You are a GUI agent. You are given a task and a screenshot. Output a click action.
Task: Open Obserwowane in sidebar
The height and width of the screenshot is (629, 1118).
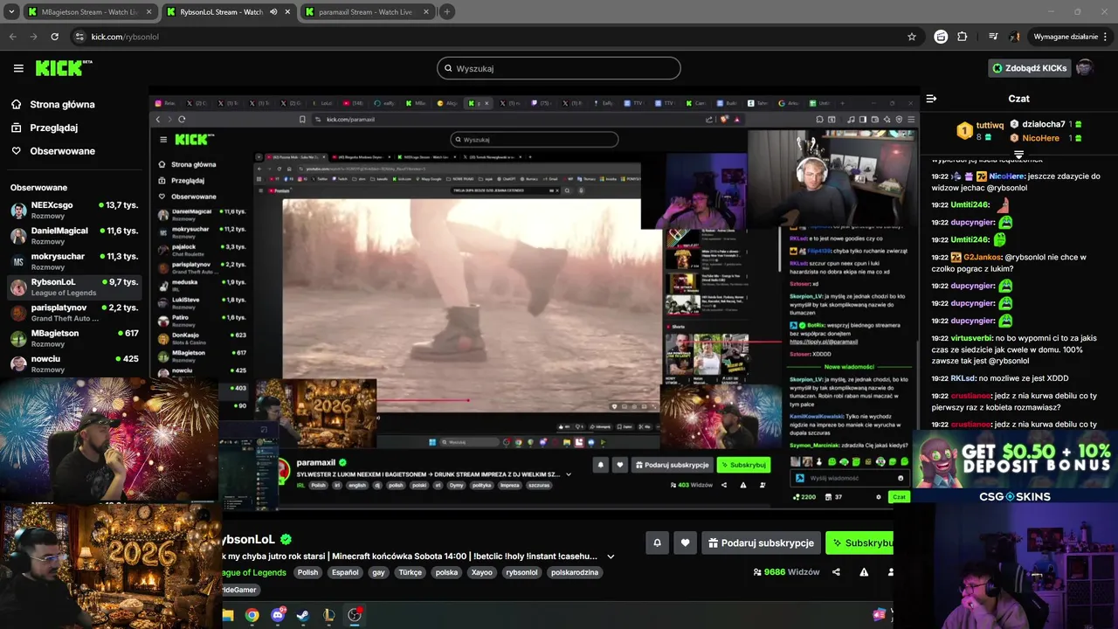click(x=62, y=150)
